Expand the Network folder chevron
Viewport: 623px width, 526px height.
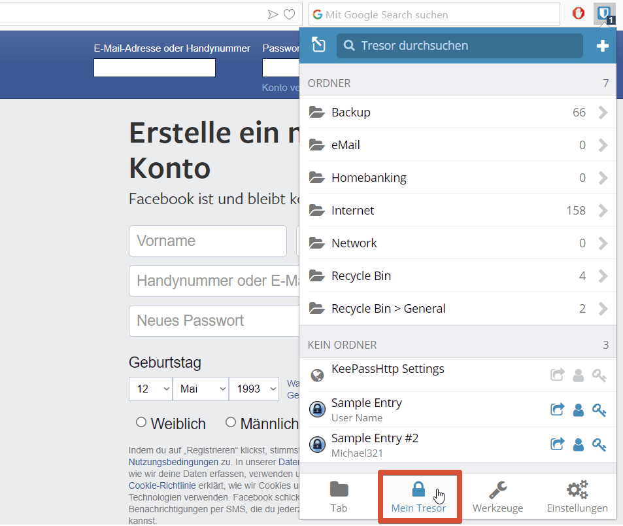[603, 243]
